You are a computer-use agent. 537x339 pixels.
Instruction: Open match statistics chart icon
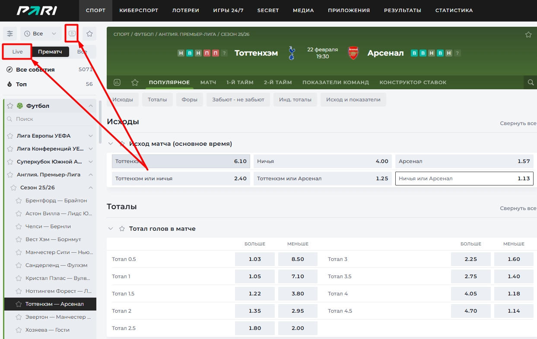tap(117, 82)
